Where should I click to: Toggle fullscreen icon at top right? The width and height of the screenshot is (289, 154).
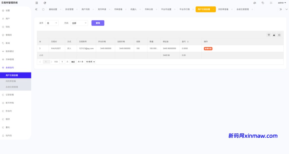(271, 3)
